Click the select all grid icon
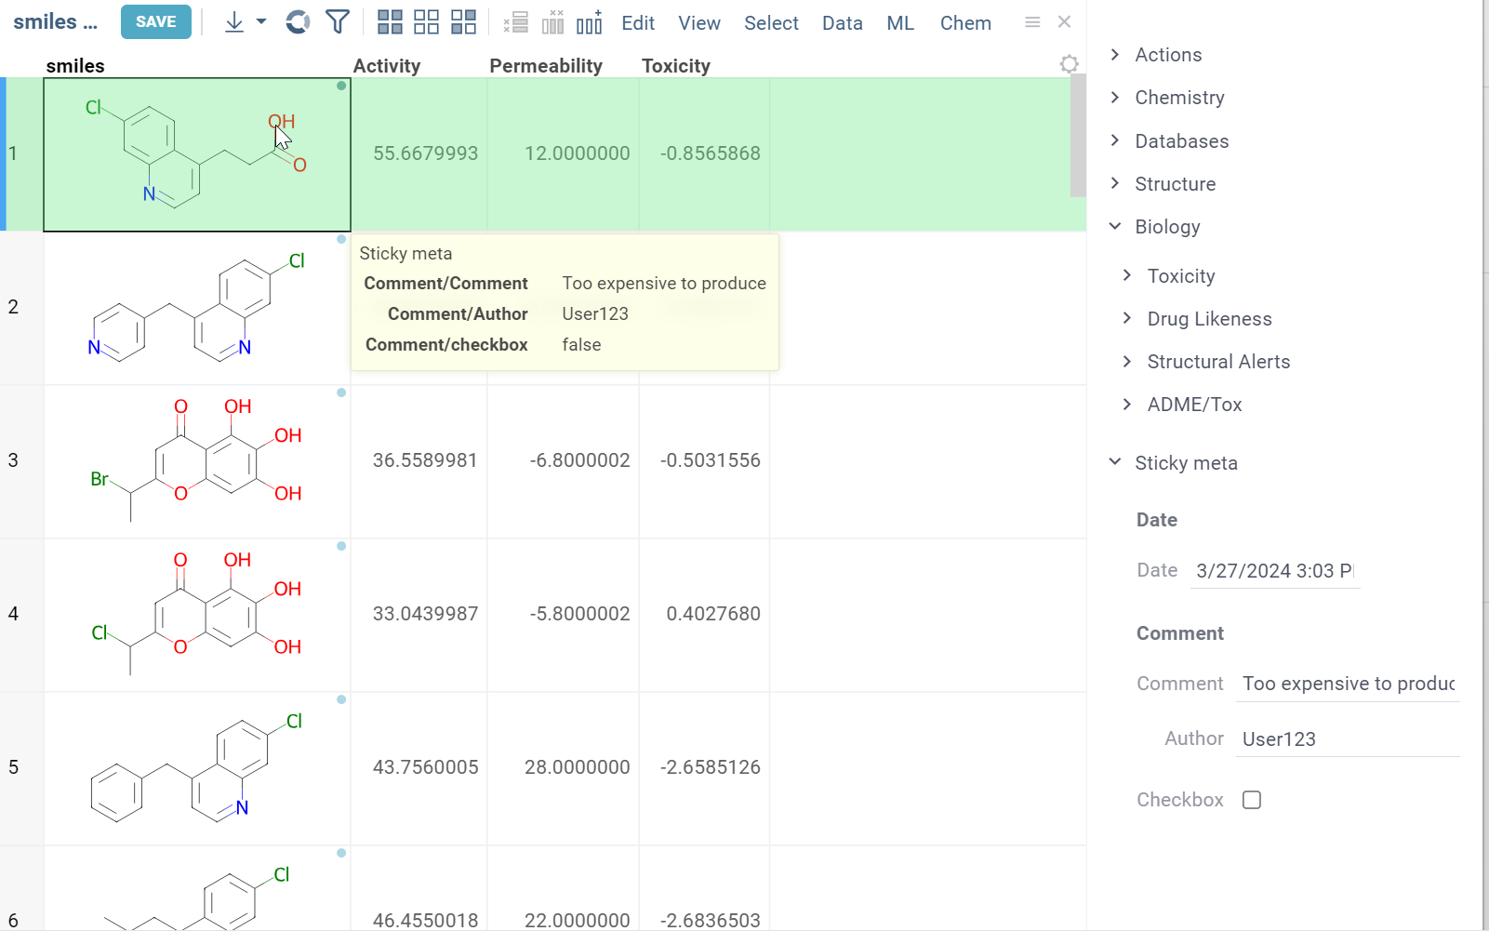 pos(390,22)
